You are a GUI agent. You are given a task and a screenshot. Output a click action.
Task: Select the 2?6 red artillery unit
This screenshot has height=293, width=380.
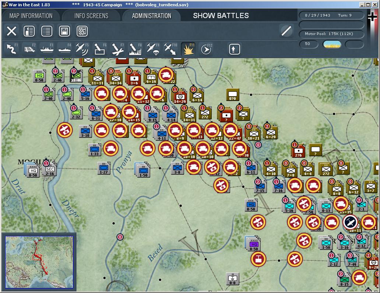coord(298,151)
